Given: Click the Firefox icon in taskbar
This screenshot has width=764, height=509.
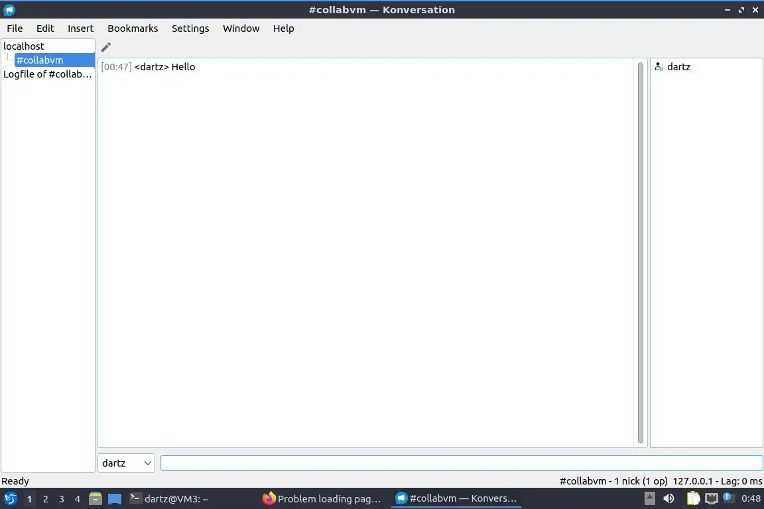Looking at the screenshot, I should pos(269,498).
